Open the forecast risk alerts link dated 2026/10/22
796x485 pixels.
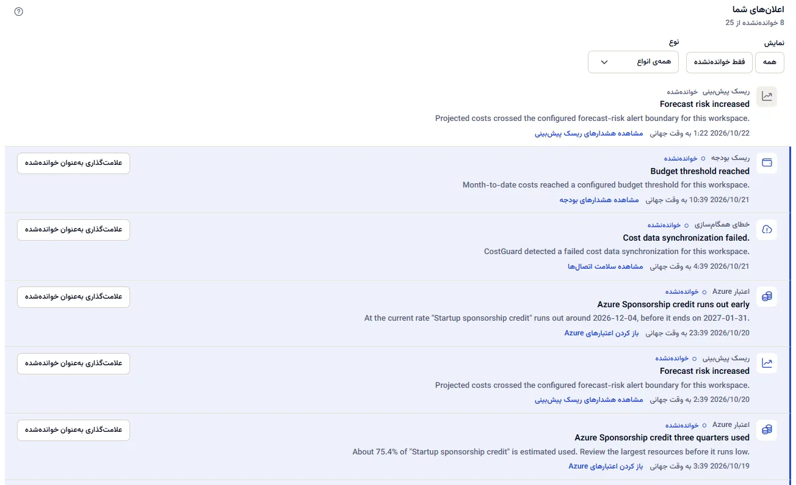coord(589,133)
